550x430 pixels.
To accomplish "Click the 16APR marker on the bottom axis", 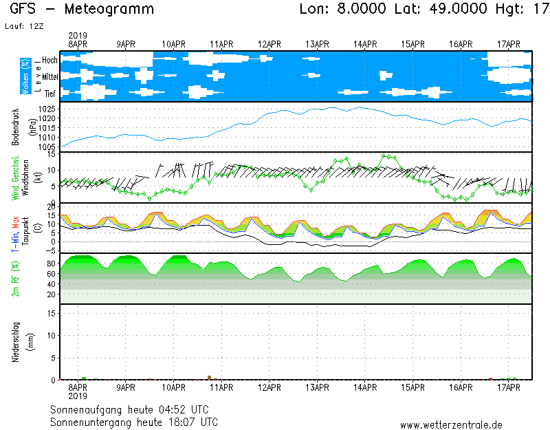I will (x=461, y=387).
